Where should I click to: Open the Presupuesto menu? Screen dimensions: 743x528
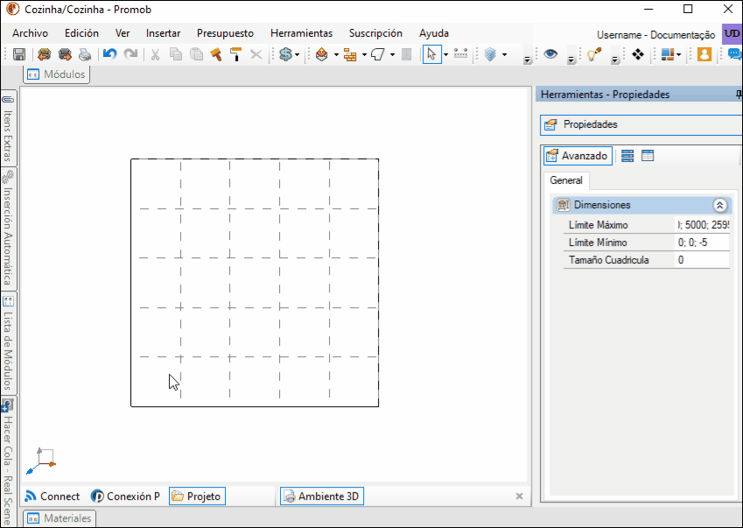pos(226,33)
